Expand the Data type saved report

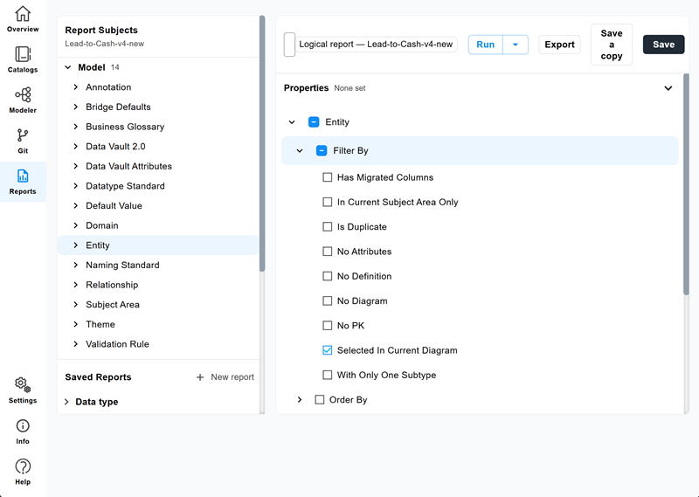pos(66,402)
